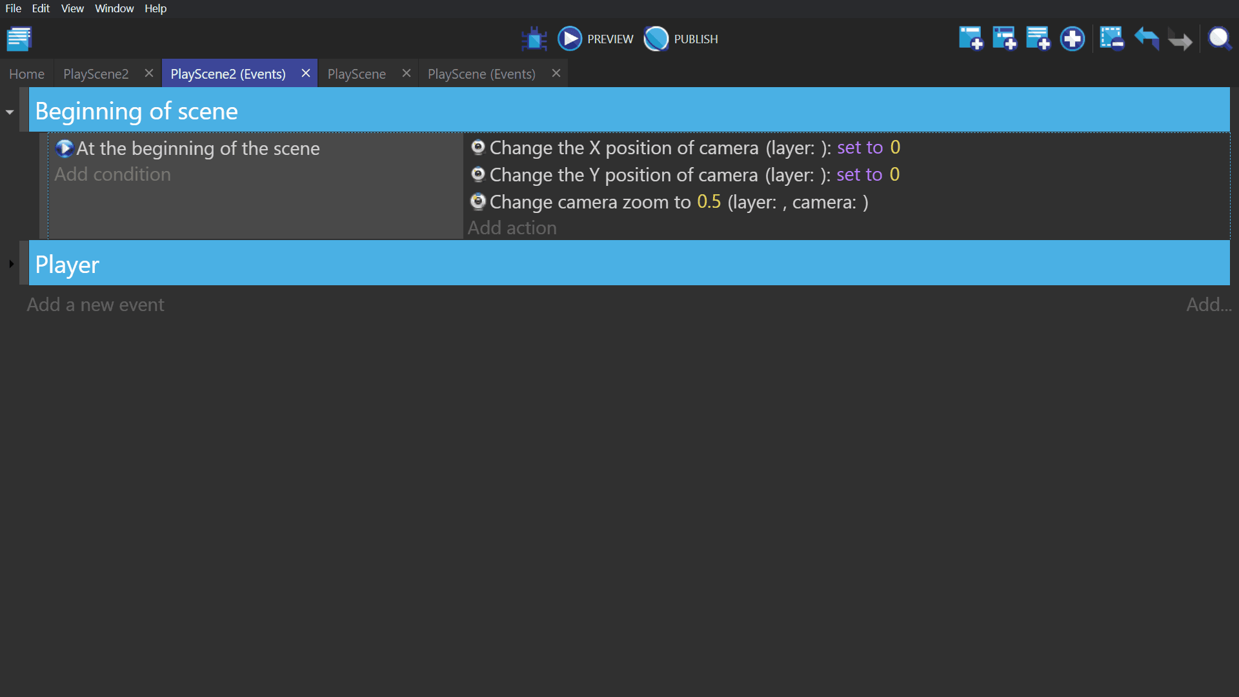Add a comment event icon

tap(1038, 39)
